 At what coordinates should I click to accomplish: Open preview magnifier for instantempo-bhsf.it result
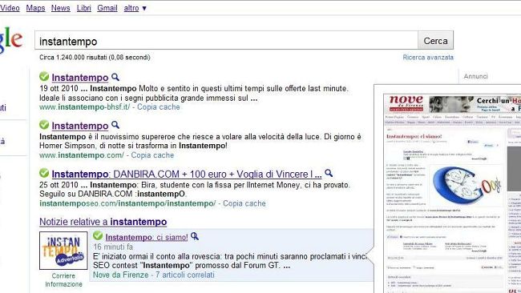click(115, 77)
